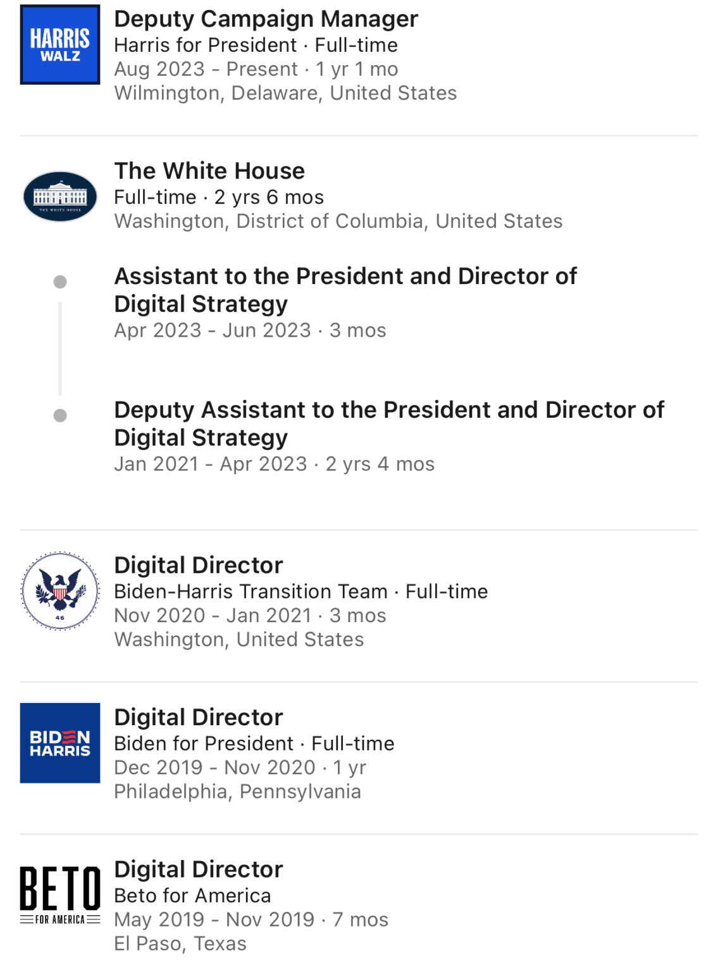Viewport: 718px width, 972px height.
Task: Click the Biden Harris campaign logo
Action: click(x=60, y=742)
